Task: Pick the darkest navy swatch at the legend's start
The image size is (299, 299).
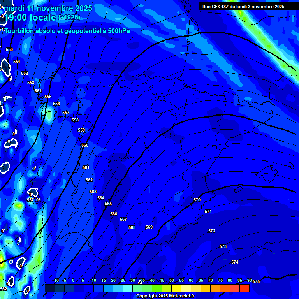Action: [49, 288]
